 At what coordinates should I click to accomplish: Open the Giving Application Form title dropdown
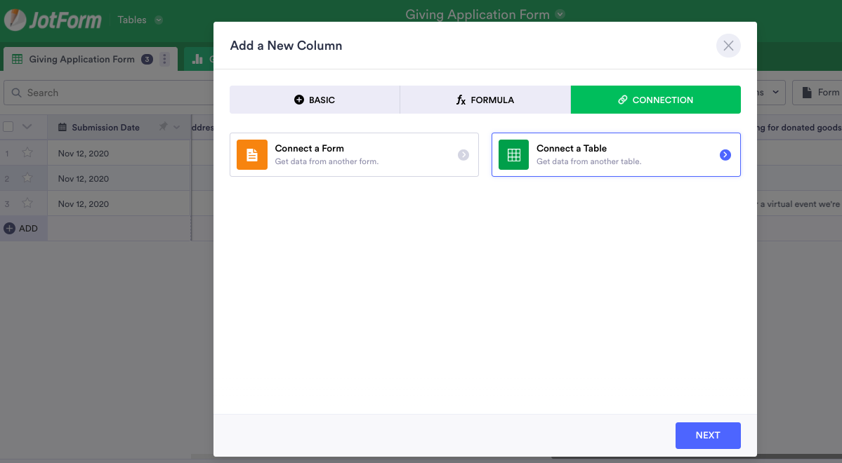pos(560,14)
